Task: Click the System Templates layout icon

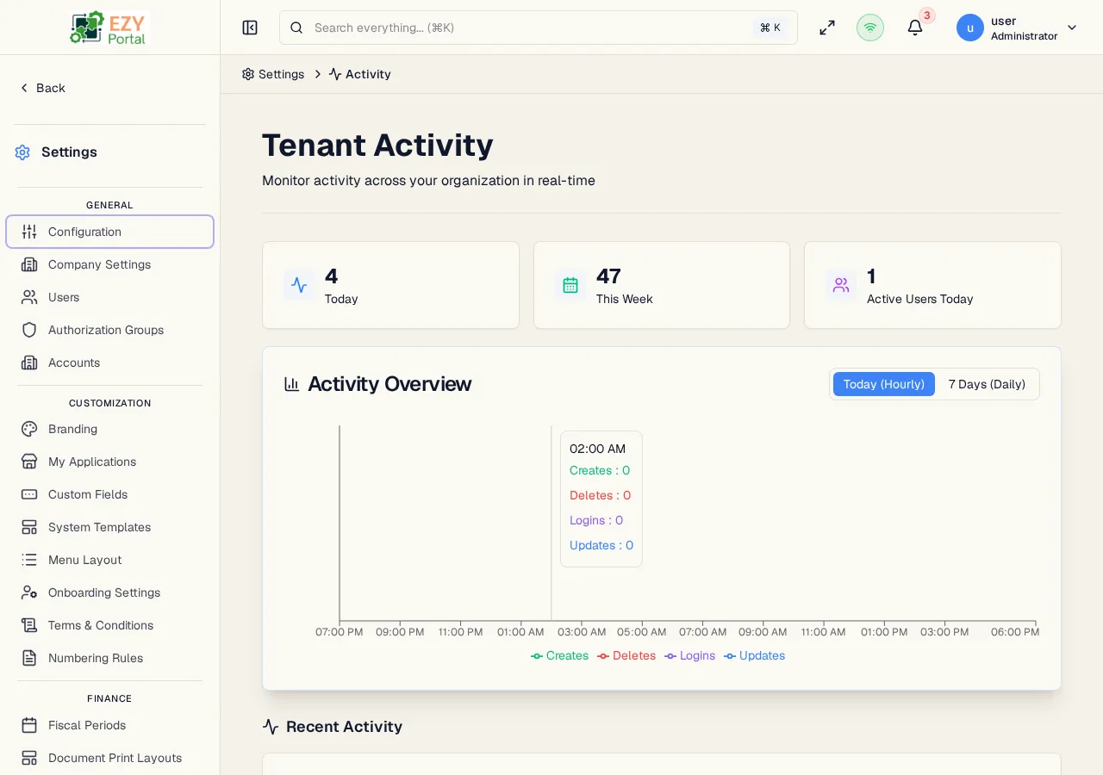Action: pos(29,527)
